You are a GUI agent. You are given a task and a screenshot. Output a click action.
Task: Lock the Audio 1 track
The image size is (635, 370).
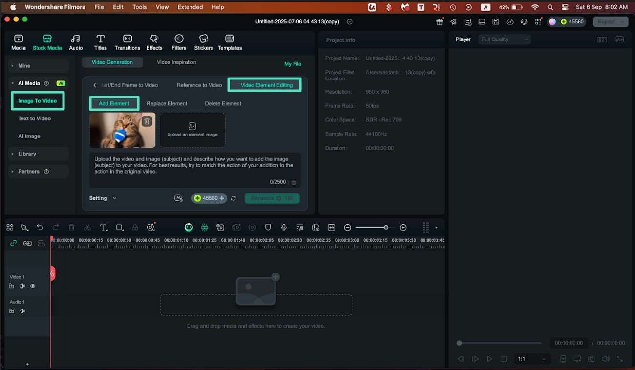coord(12,311)
